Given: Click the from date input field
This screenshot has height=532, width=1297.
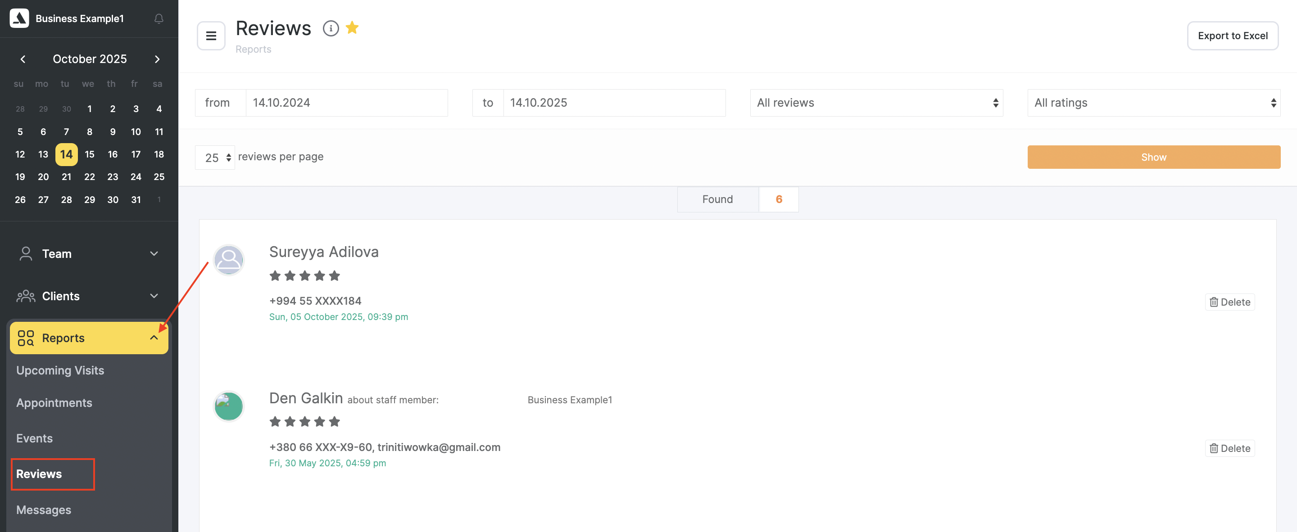Looking at the screenshot, I should 346,103.
